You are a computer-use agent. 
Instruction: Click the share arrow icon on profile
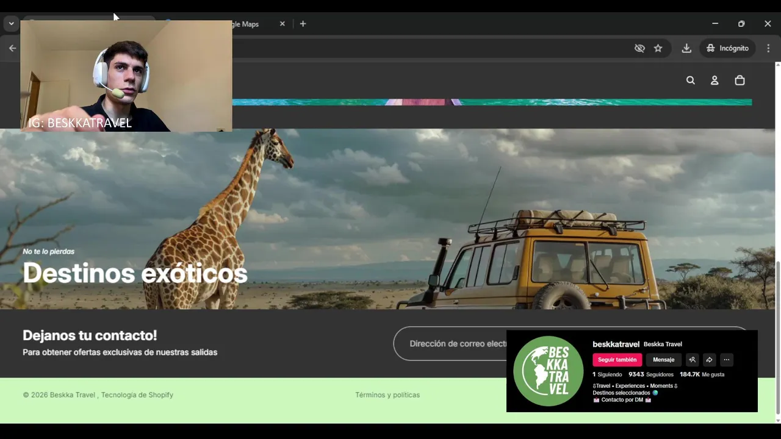tap(709, 360)
